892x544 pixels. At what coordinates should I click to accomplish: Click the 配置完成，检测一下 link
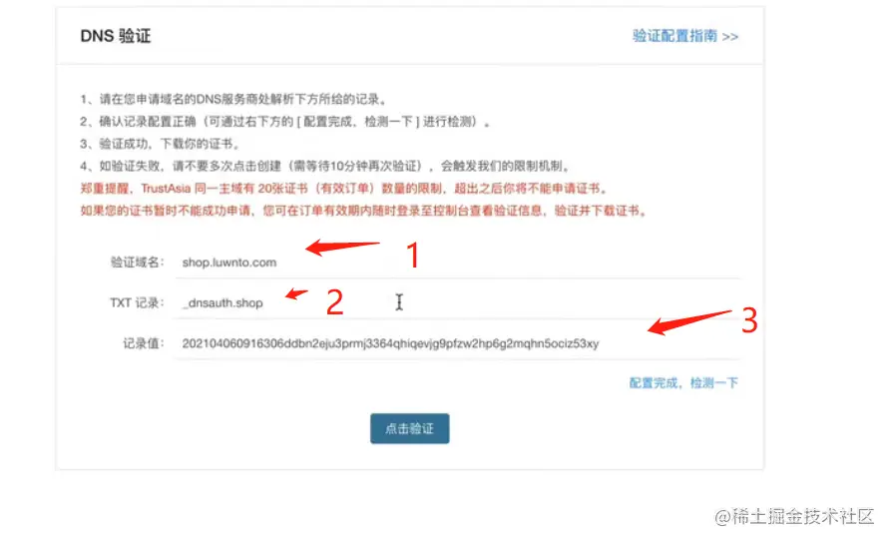click(x=683, y=383)
